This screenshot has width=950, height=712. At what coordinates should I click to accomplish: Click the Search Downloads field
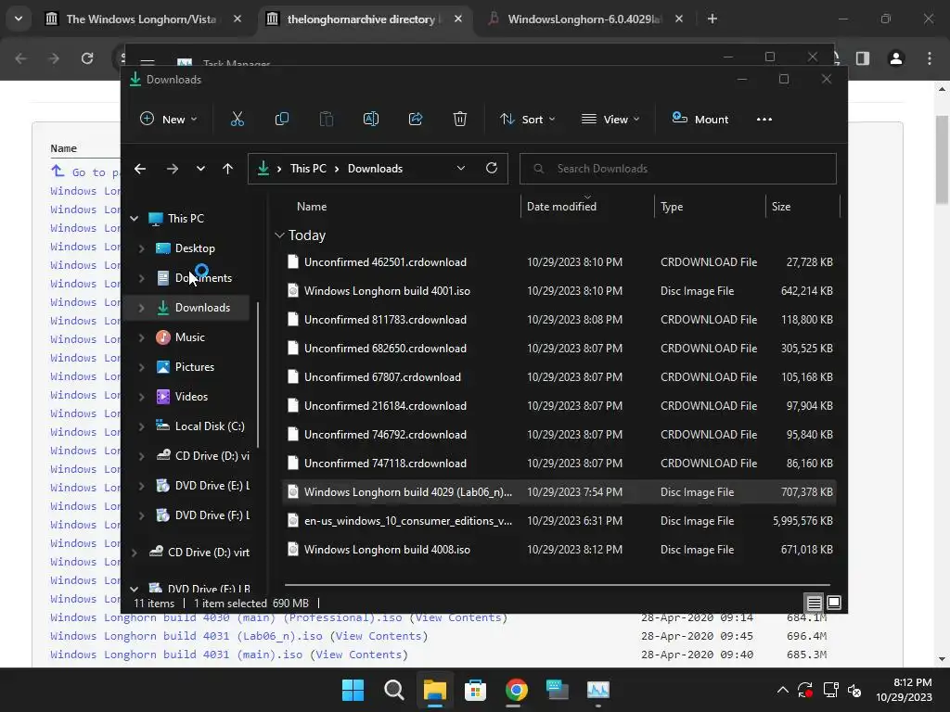(x=678, y=169)
